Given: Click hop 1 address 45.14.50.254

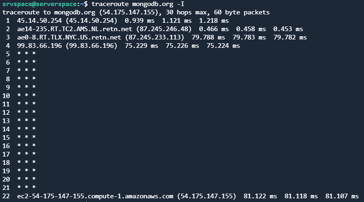Looking at the screenshot, I should (39, 20).
